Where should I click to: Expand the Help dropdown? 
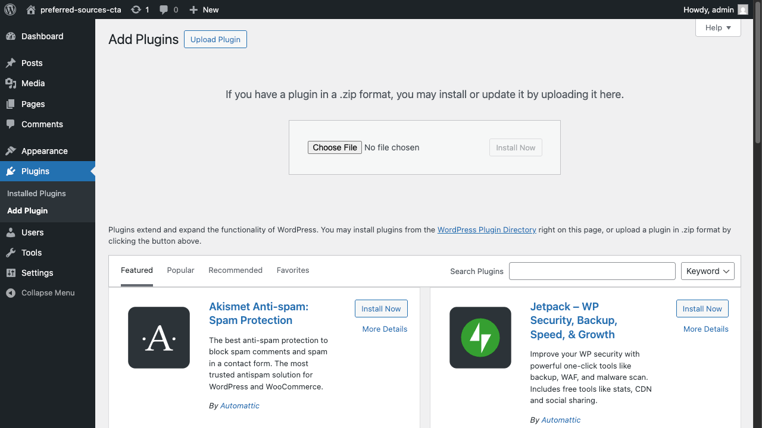[717, 27]
